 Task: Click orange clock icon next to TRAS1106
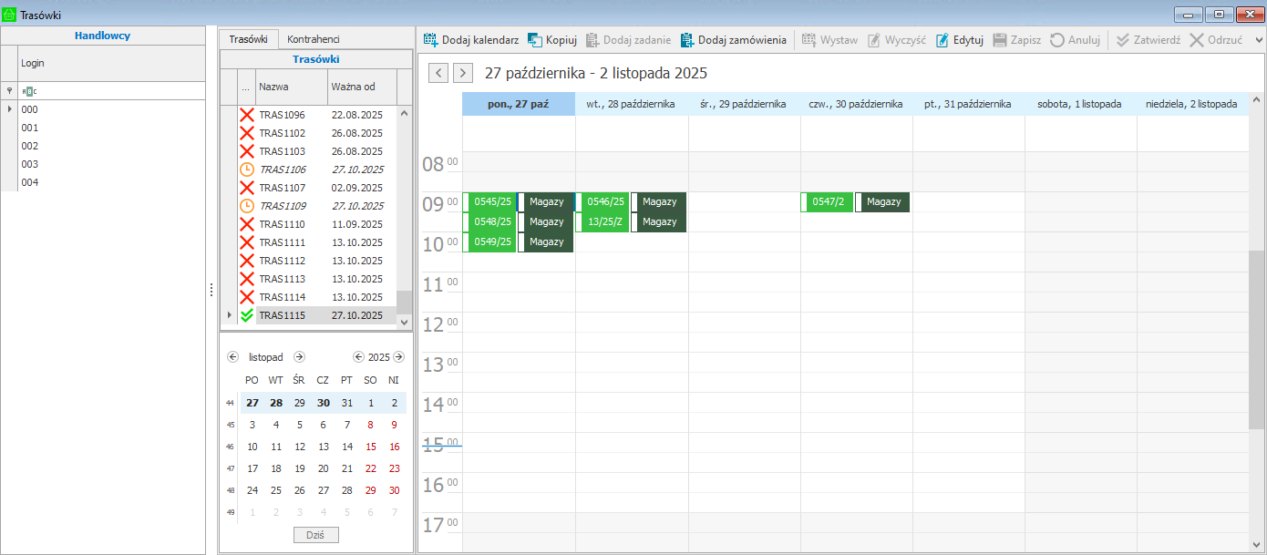pyautogui.click(x=247, y=170)
